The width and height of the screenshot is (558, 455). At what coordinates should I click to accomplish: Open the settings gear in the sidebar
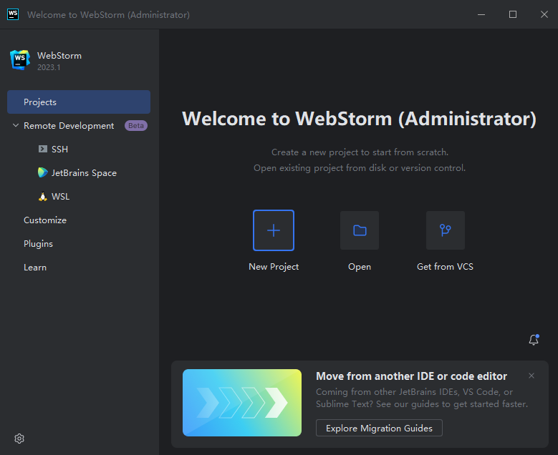click(19, 439)
